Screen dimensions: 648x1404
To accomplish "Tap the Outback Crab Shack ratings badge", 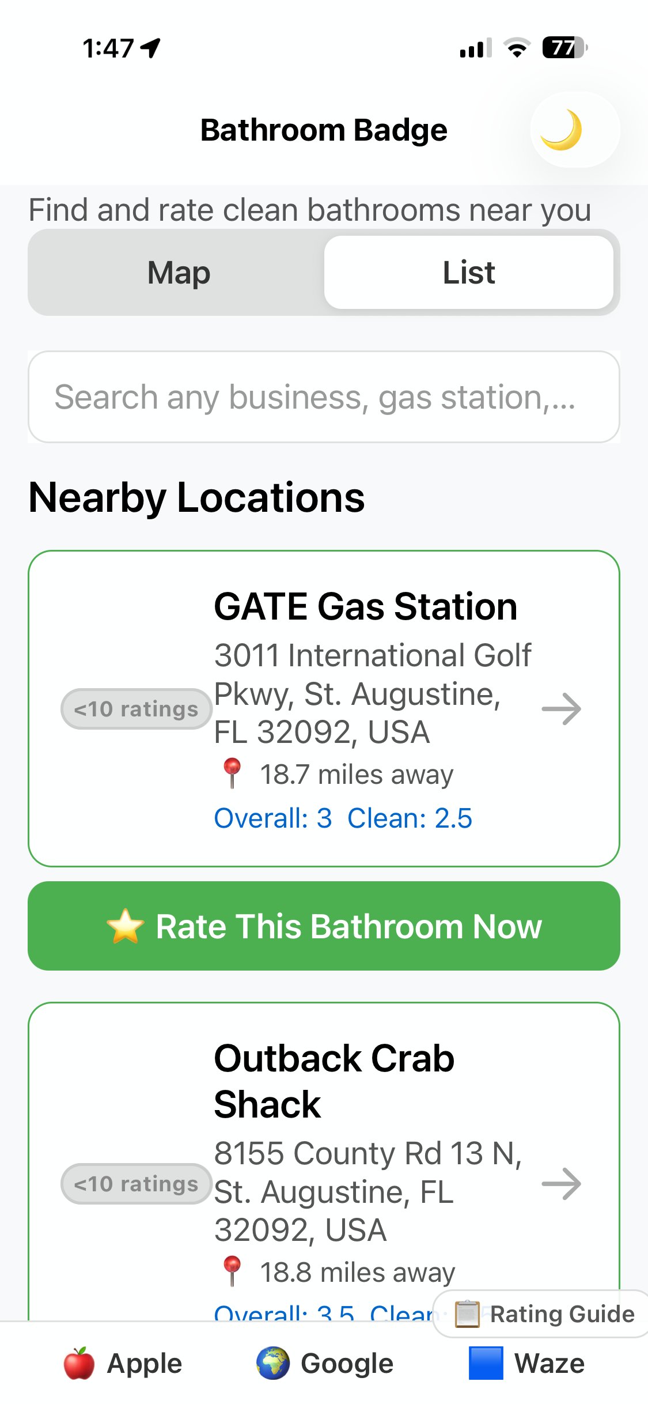I will pos(136,1184).
